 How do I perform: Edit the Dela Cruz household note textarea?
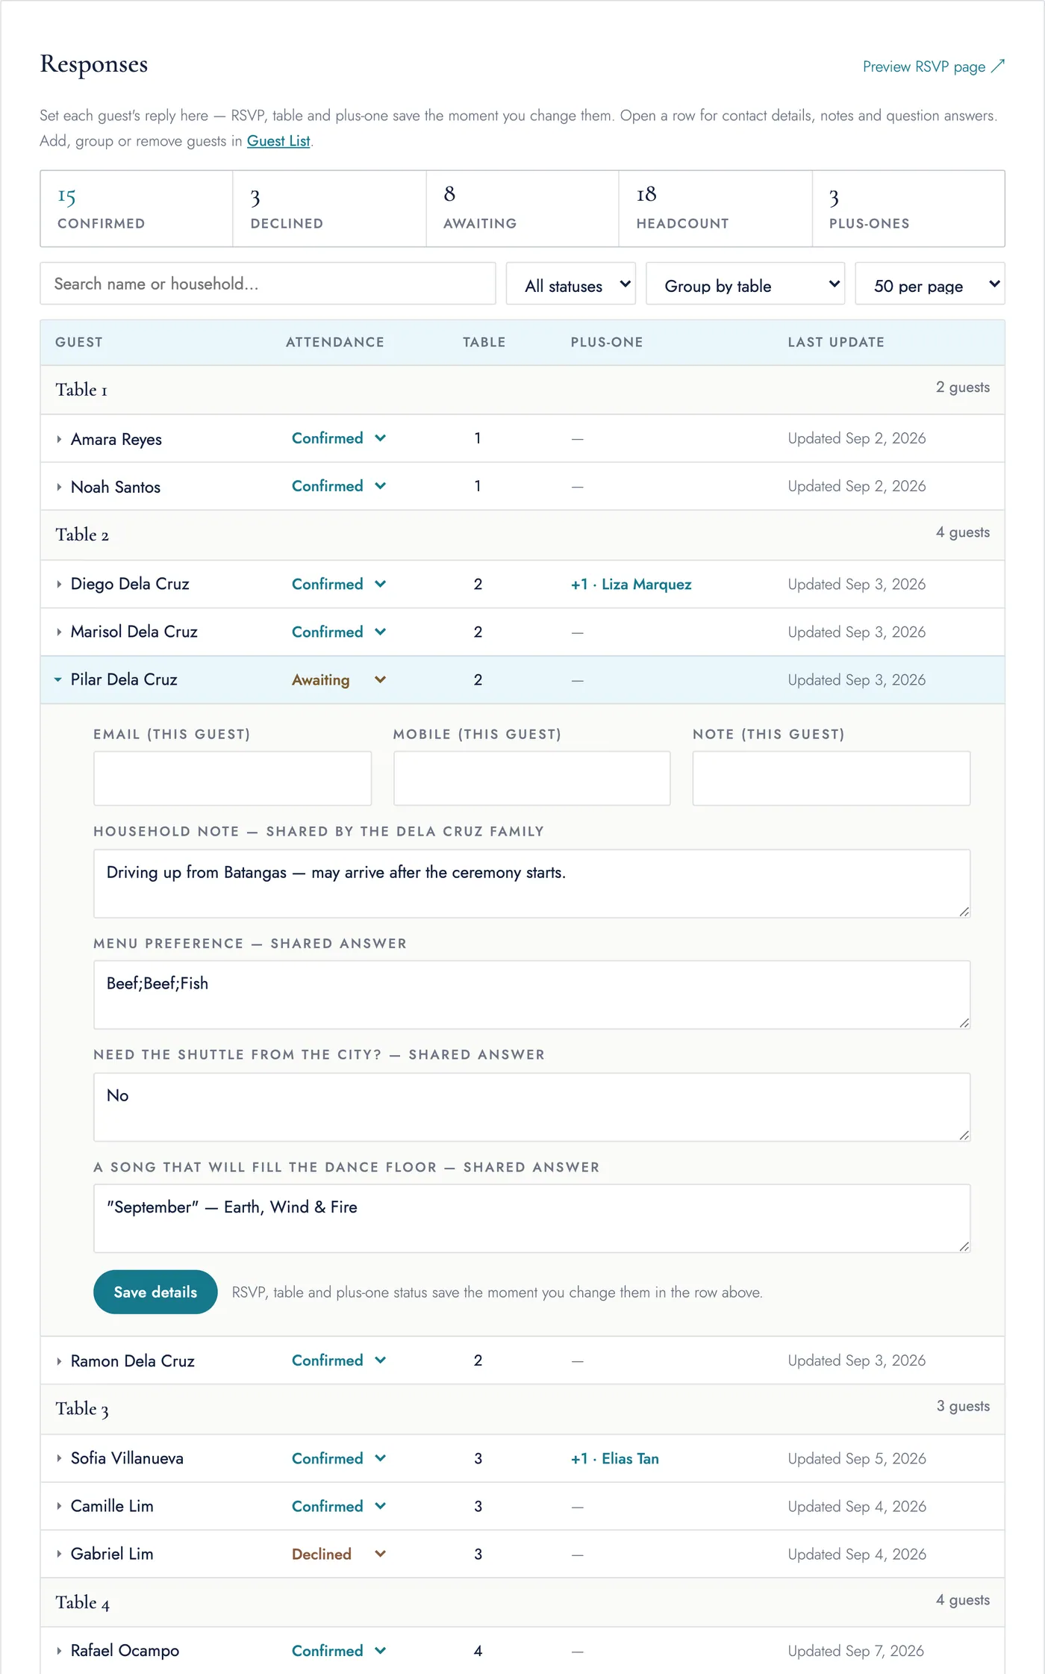point(531,883)
